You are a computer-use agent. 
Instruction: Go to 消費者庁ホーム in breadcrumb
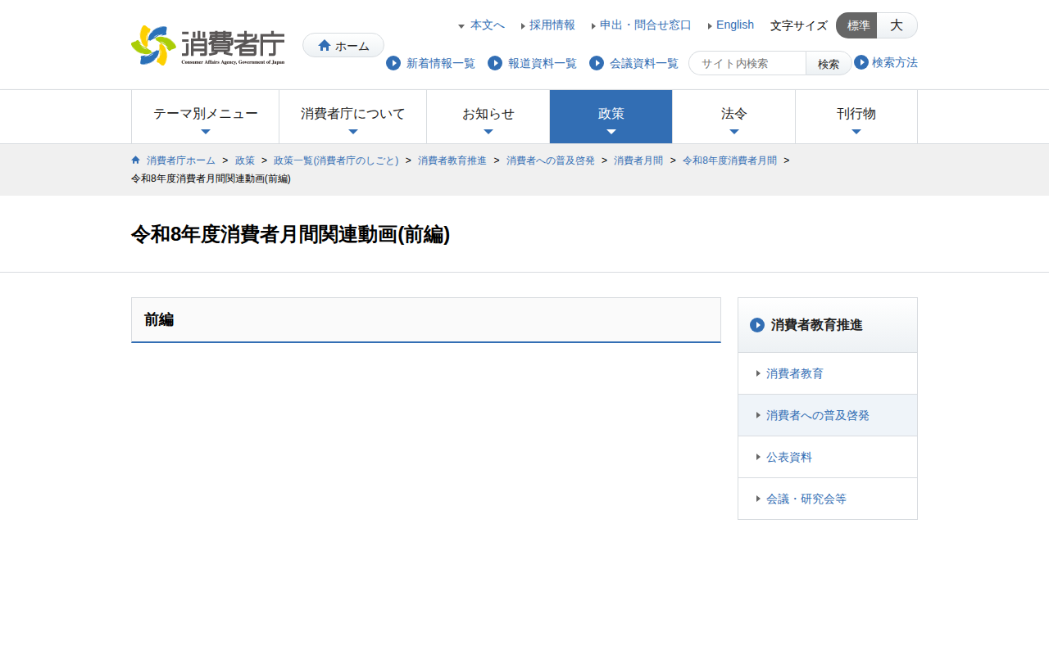coord(181,160)
